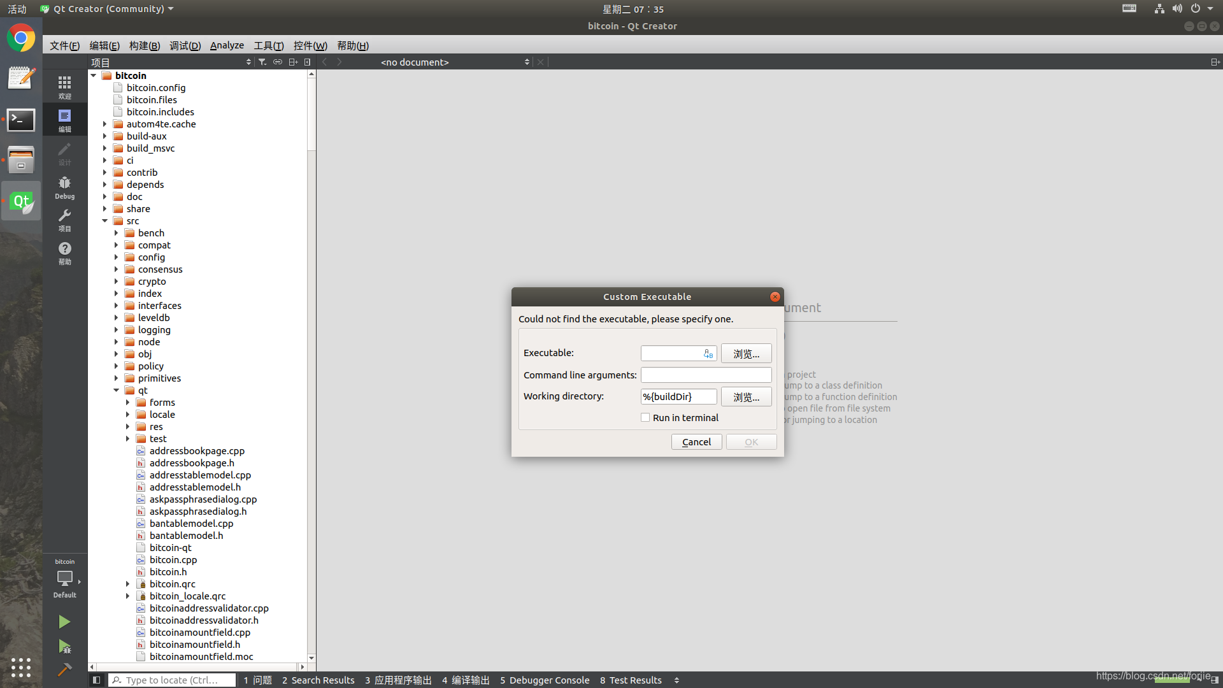Image resolution: width=1223 pixels, height=688 pixels.
Task: Click the green Run button
Action: [64, 622]
